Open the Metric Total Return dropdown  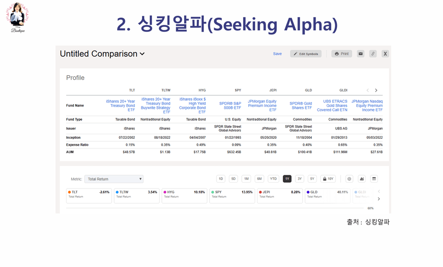click(114, 179)
